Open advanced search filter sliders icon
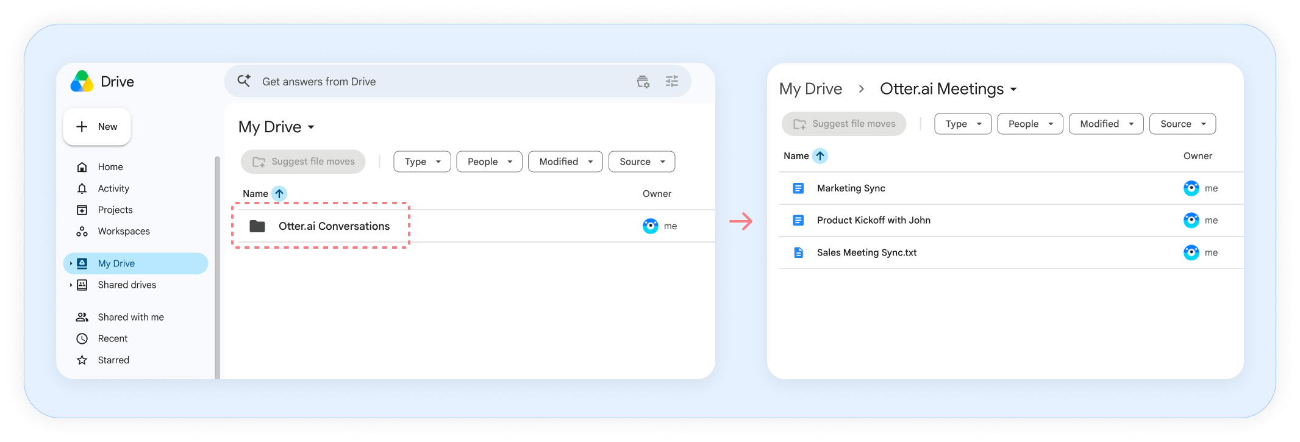The height and width of the screenshot is (442, 1300). coord(672,81)
